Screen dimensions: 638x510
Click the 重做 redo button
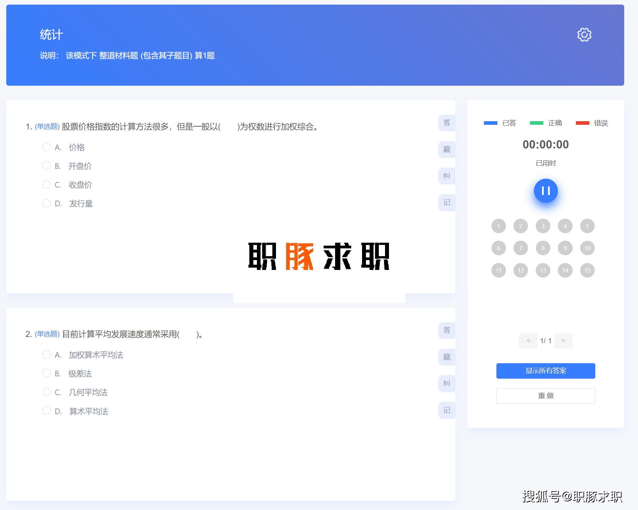pos(546,396)
